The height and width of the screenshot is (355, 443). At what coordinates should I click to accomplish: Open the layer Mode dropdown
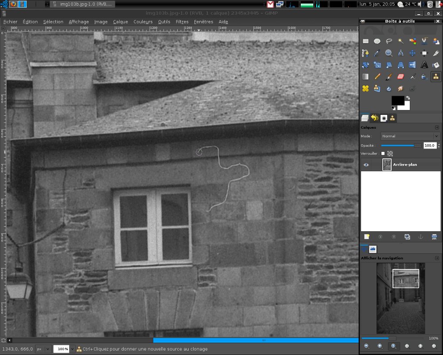point(410,136)
